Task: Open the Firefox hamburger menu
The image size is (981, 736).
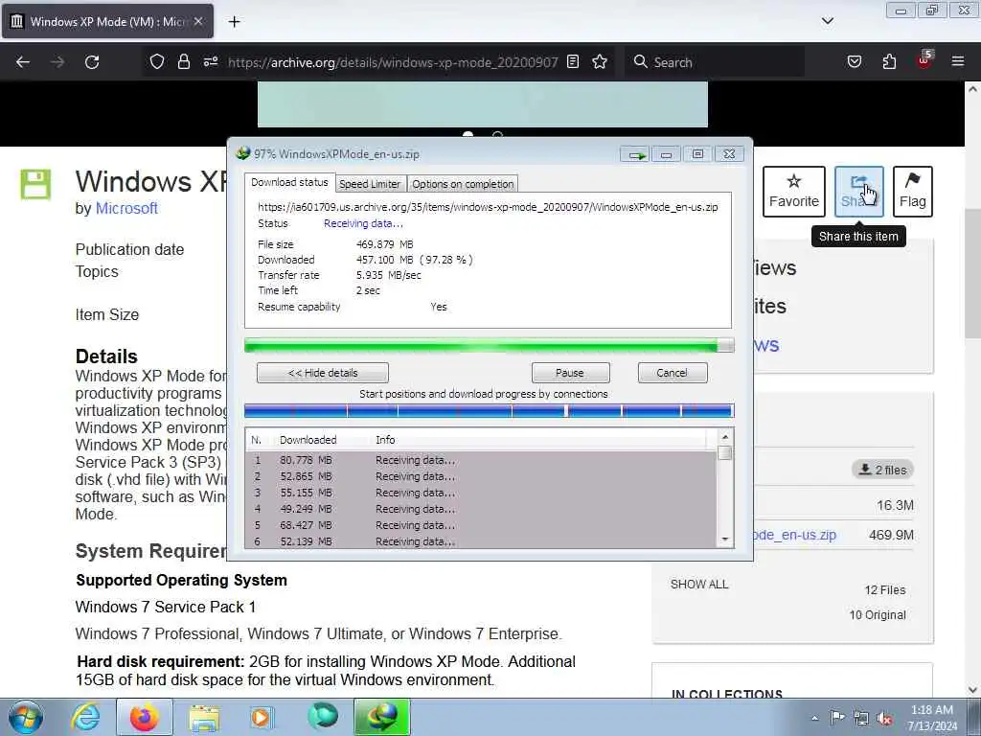Action: point(958,62)
